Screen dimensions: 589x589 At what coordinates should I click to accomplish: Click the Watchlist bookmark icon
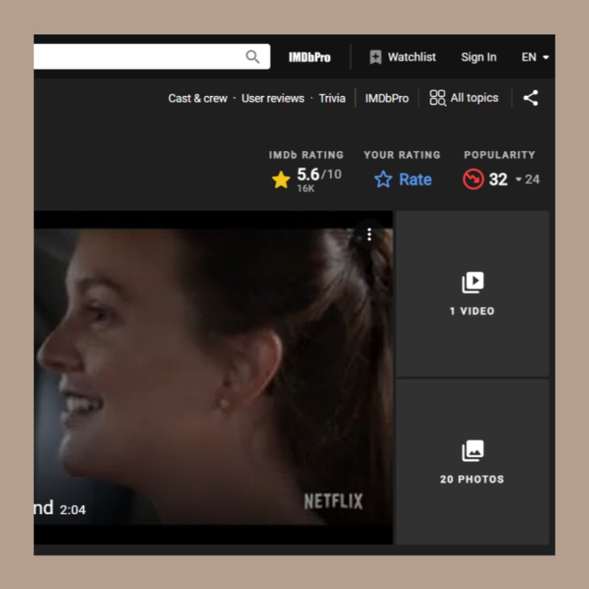375,57
